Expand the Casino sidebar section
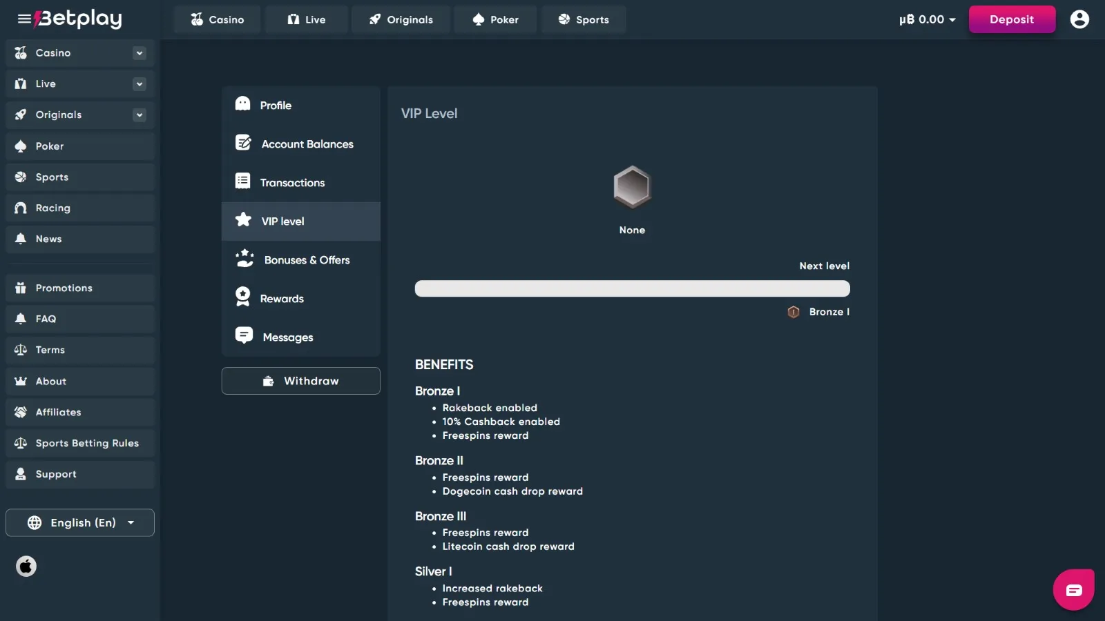Image resolution: width=1105 pixels, height=621 pixels. (x=140, y=53)
